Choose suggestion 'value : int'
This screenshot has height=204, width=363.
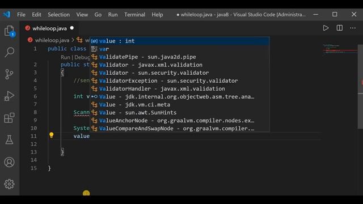click(x=180, y=41)
